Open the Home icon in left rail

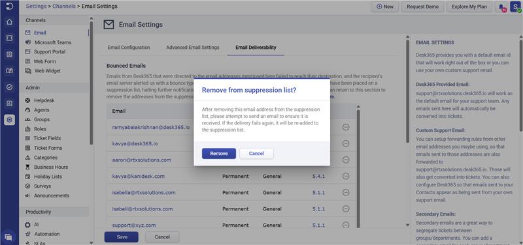tap(9, 22)
